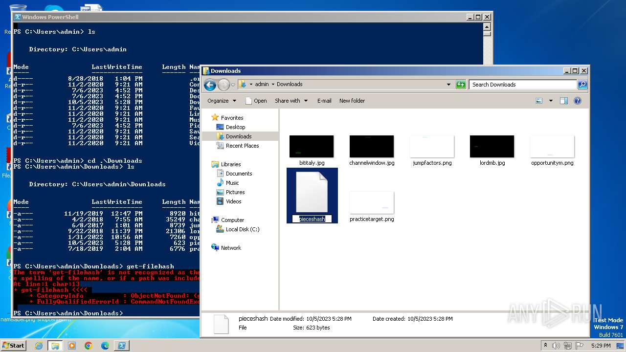This screenshot has width=626, height=352.
Task: Open Documents library in sidebar
Action: (239, 174)
